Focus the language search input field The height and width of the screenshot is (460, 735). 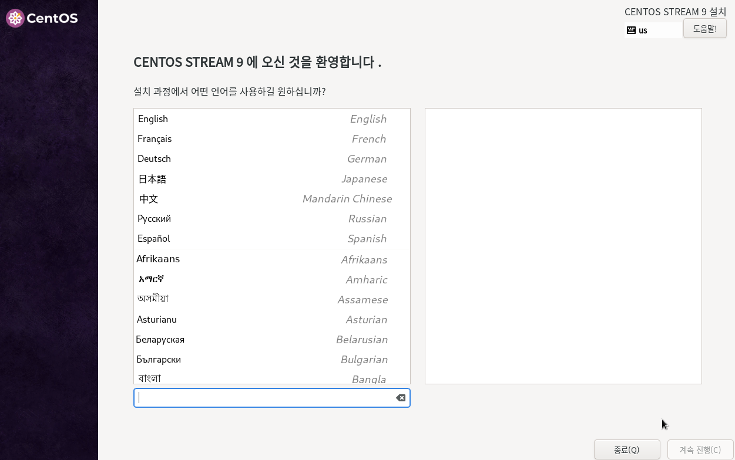pos(271,398)
